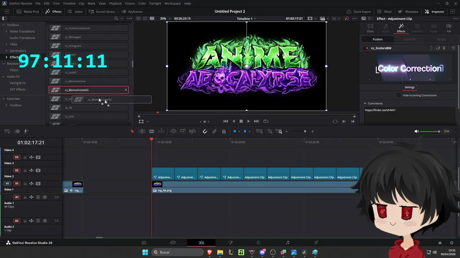Viewport: 460px width, 258px height.
Task: Open the viewer zoom 35% dropdown
Action: coord(165,19)
